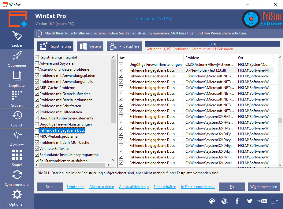Toggle Probleme mit Anwendungspfaden checkbox
The width and height of the screenshot is (283, 209).
pyautogui.click(x=37, y=76)
